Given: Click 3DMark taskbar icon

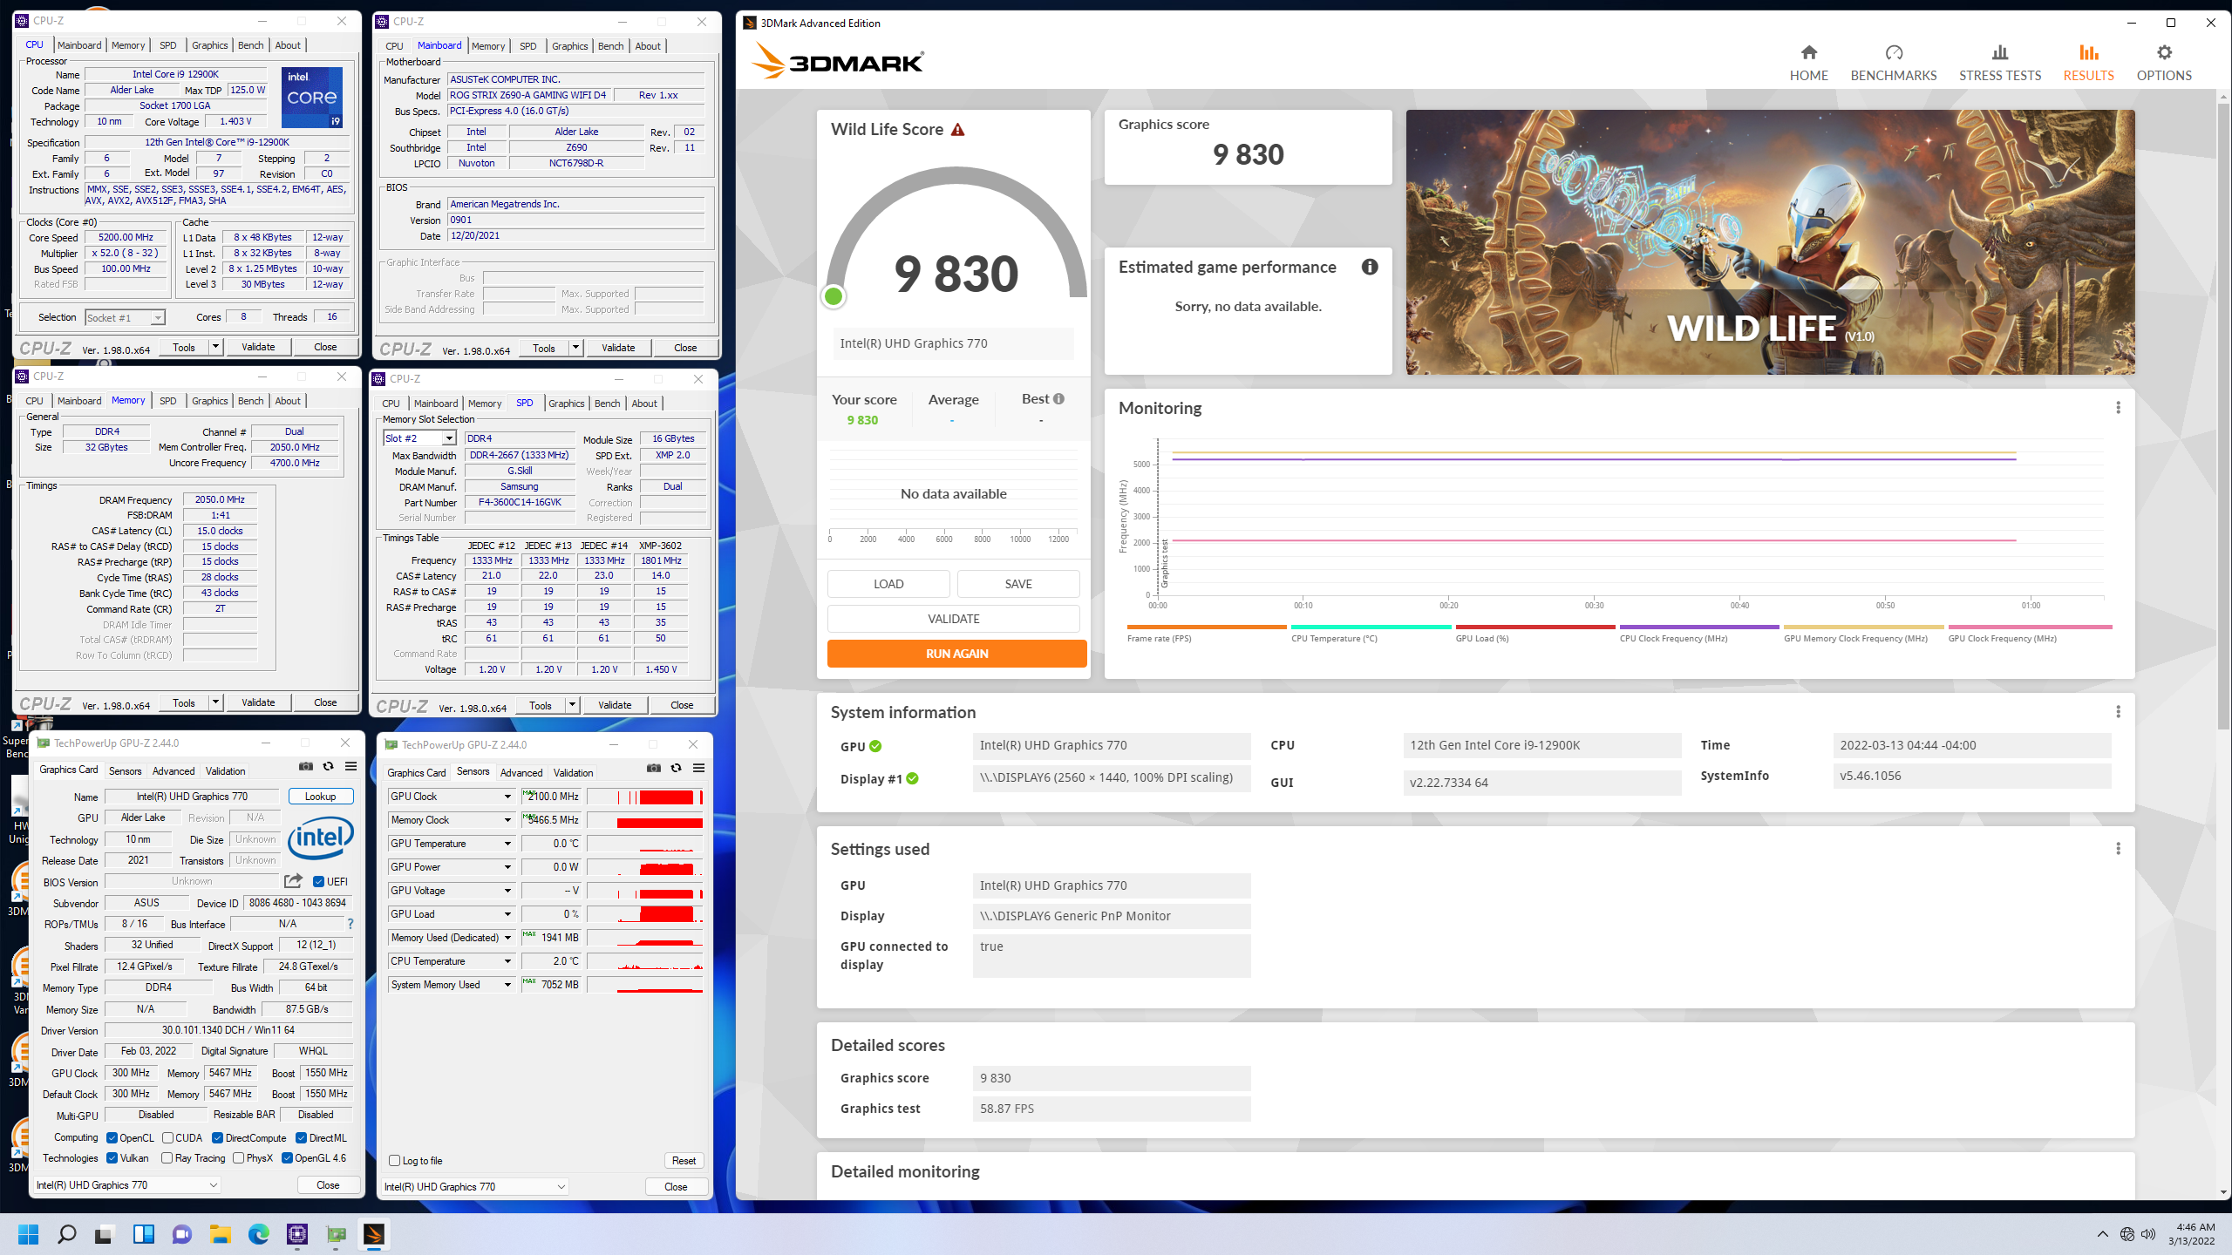Looking at the screenshot, I should tap(373, 1234).
